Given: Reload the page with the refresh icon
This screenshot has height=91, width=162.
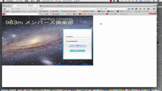Looking at the screenshot, I should [x=98, y=9].
